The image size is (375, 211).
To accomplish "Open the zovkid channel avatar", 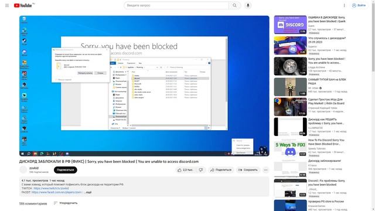I will (23, 169).
